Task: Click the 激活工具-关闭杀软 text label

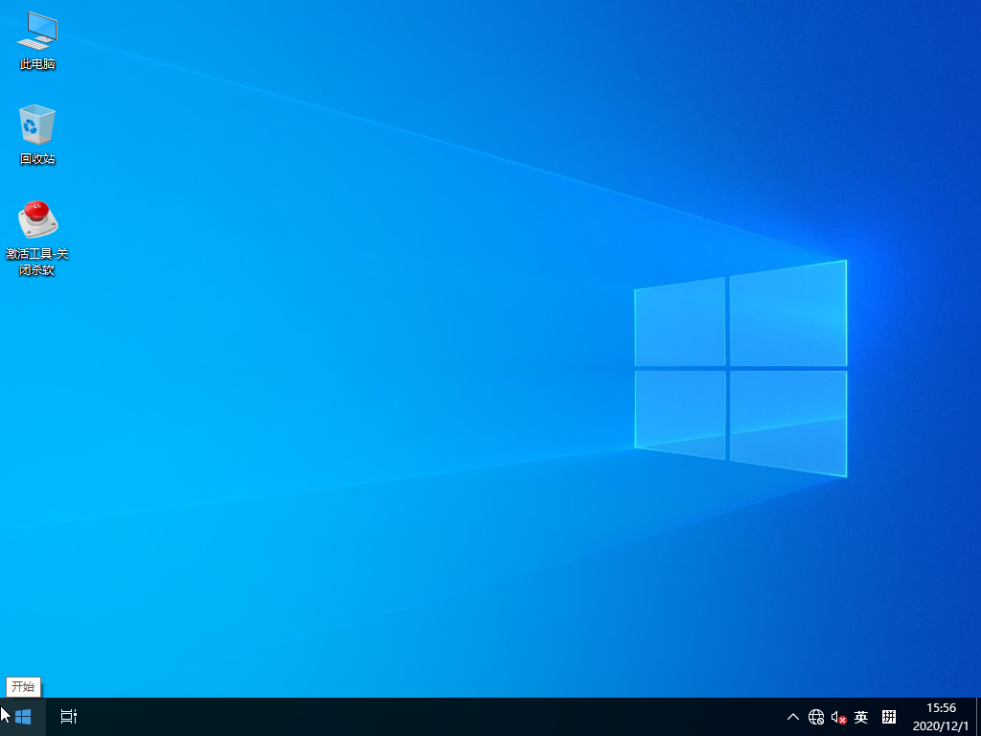Action: coord(37,262)
